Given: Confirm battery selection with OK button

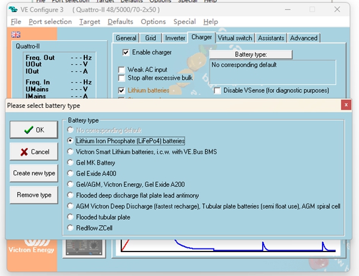Looking at the screenshot, I should pyautogui.click(x=34, y=130).
